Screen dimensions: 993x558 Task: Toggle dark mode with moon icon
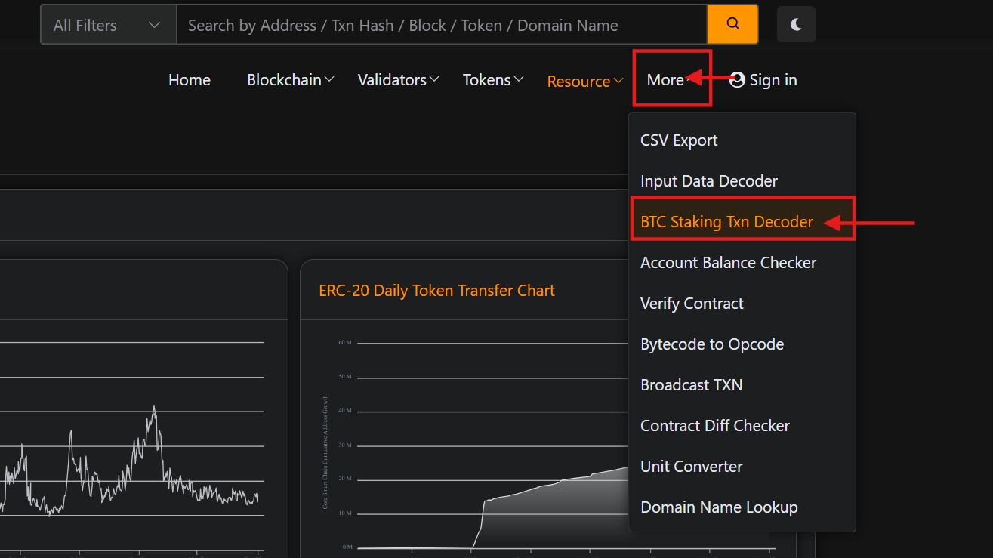pos(796,24)
